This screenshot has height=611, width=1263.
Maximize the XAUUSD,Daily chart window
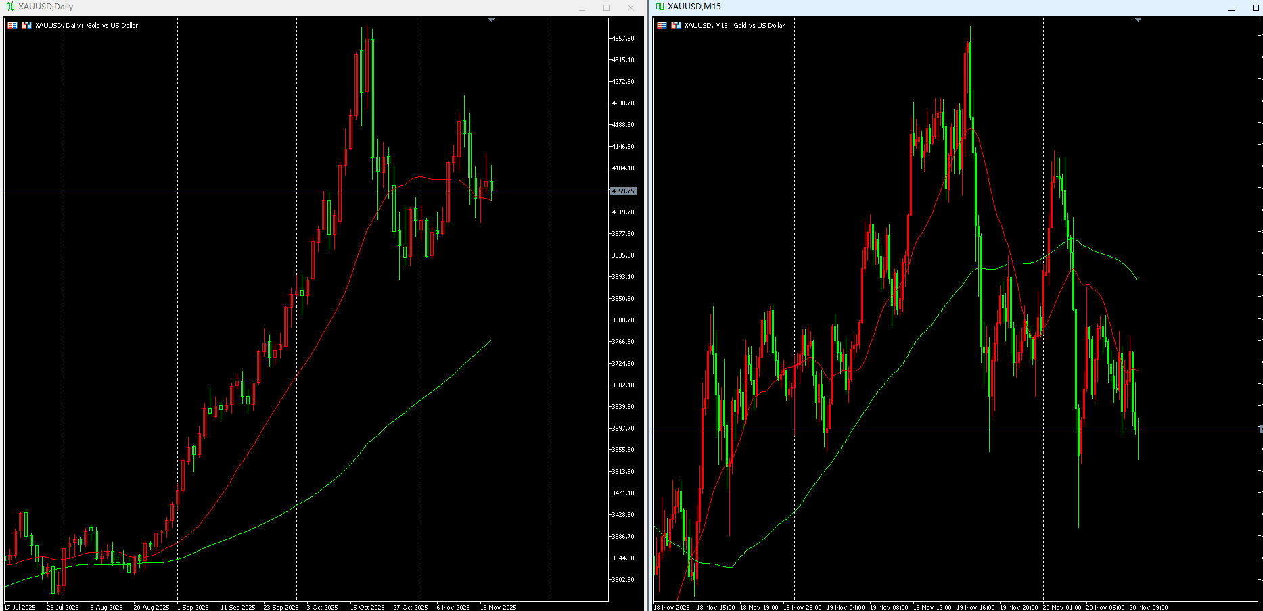coord(606,7)
